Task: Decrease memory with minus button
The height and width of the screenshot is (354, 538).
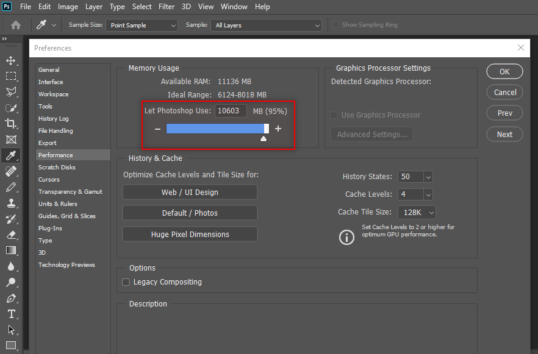Action: (x=157, y=129)
